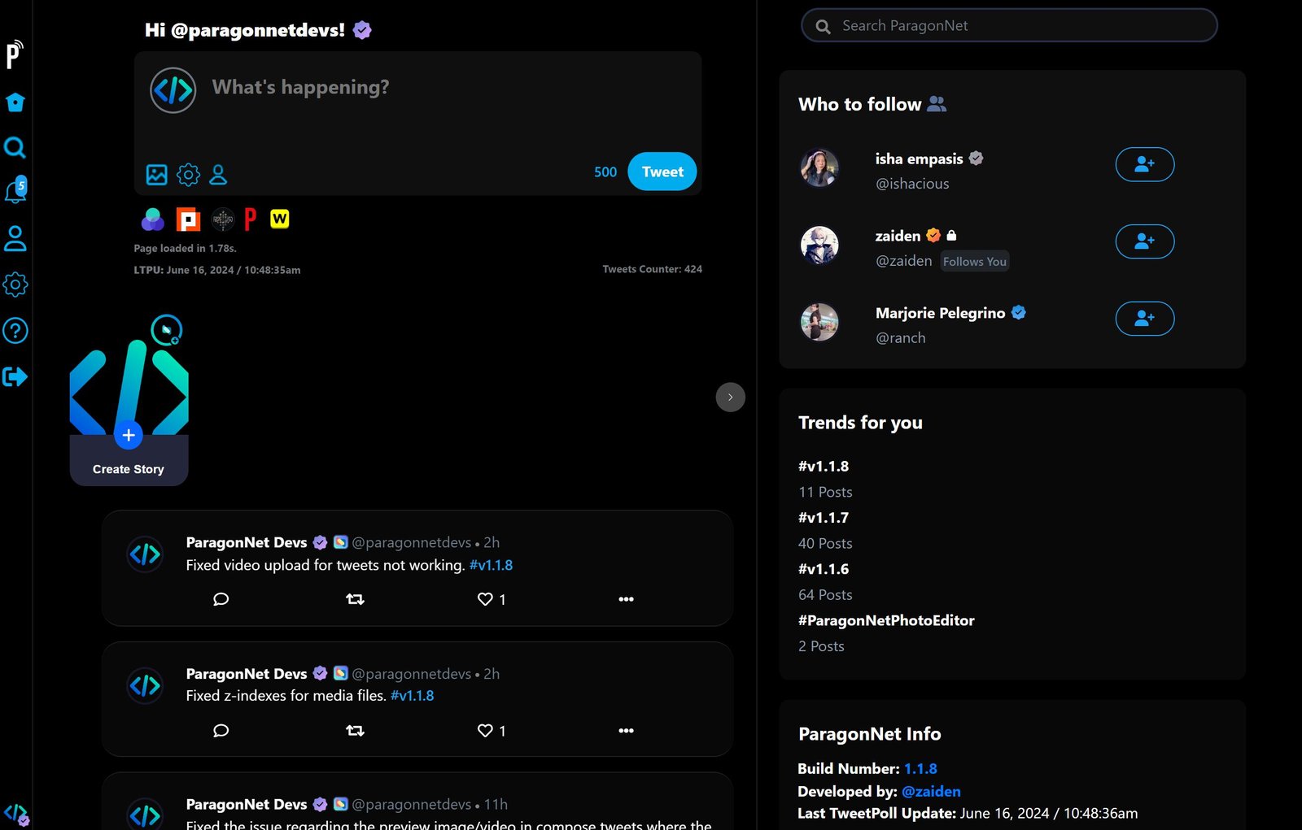1302x830 pixels.
Task: Open the #ParagonNetPhotoEditor trend
Action: (886, 620)
